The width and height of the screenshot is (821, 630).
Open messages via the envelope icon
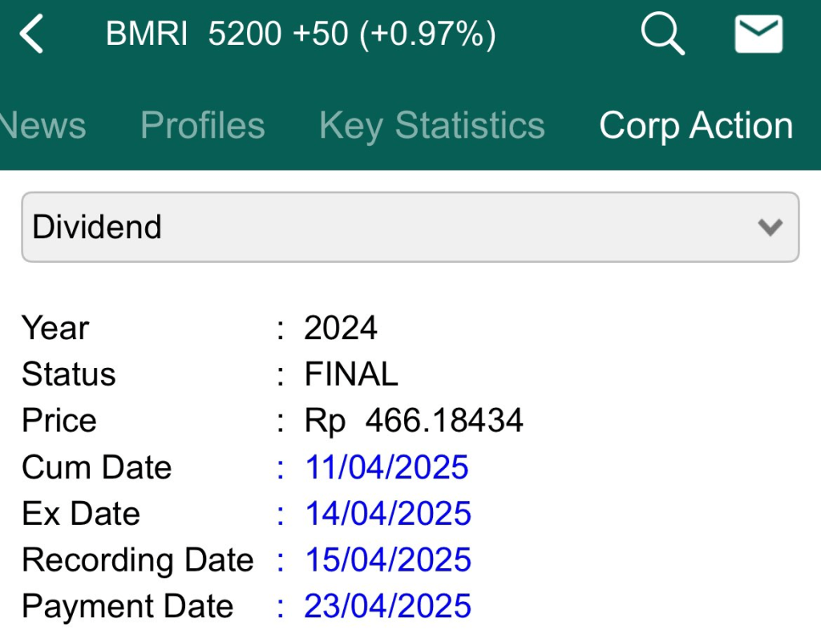(x=758, y=35)
